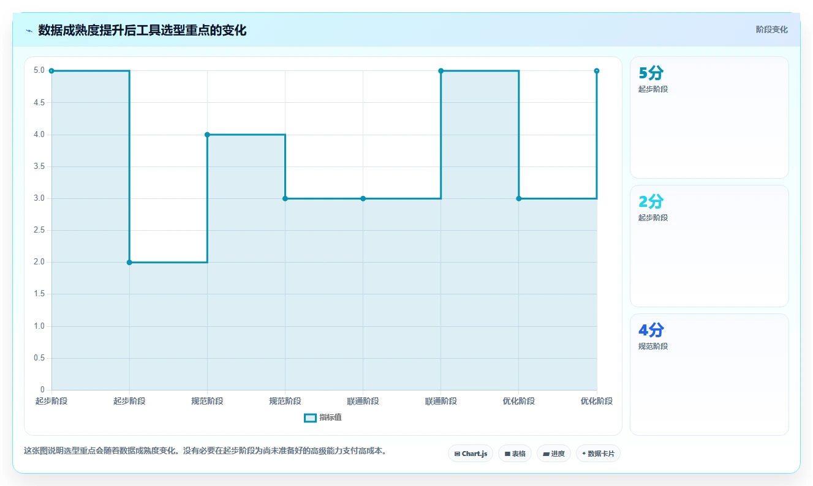Screen dimensions: 813x486
Task: Select the 进度 chip
Action: click(554, 454)
